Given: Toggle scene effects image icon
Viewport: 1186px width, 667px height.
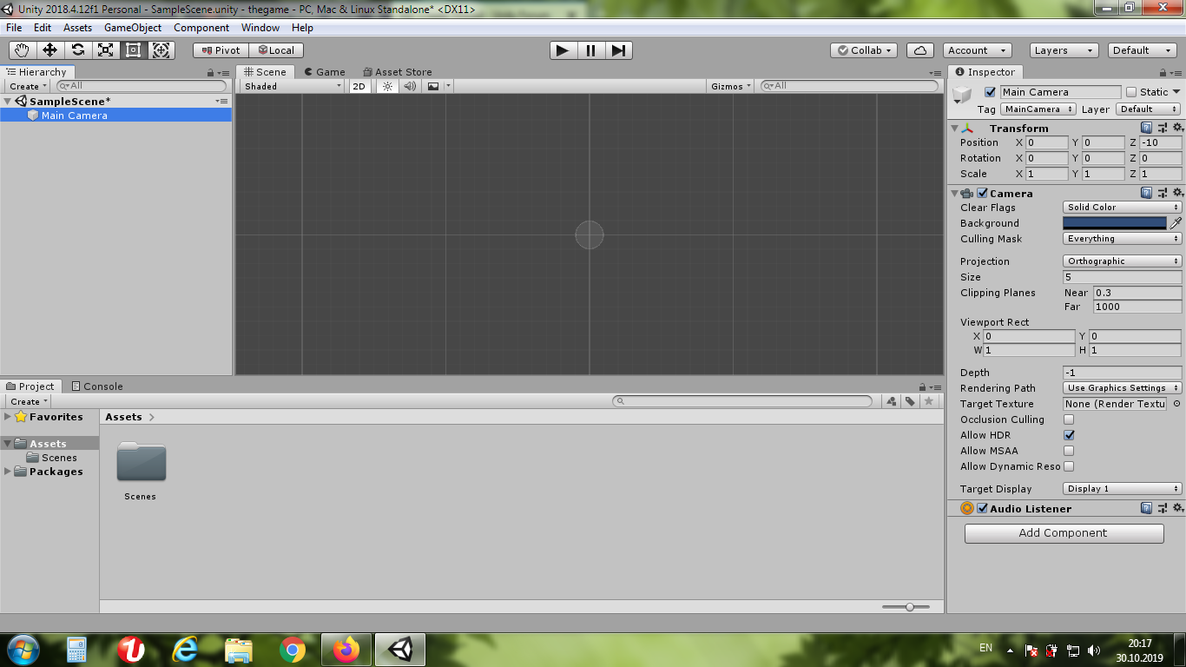Looking at the screenshot, I should (x=433, y=86).
